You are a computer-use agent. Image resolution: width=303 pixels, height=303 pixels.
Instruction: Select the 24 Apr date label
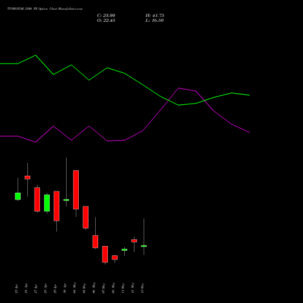pyautogui.click(x=26, y=288)
